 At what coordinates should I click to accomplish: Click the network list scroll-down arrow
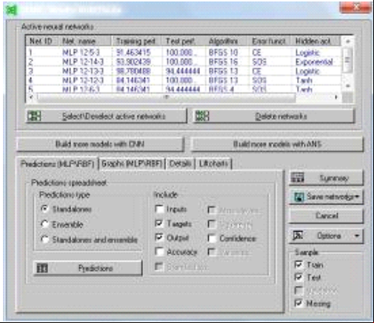(x=348, y=86)
